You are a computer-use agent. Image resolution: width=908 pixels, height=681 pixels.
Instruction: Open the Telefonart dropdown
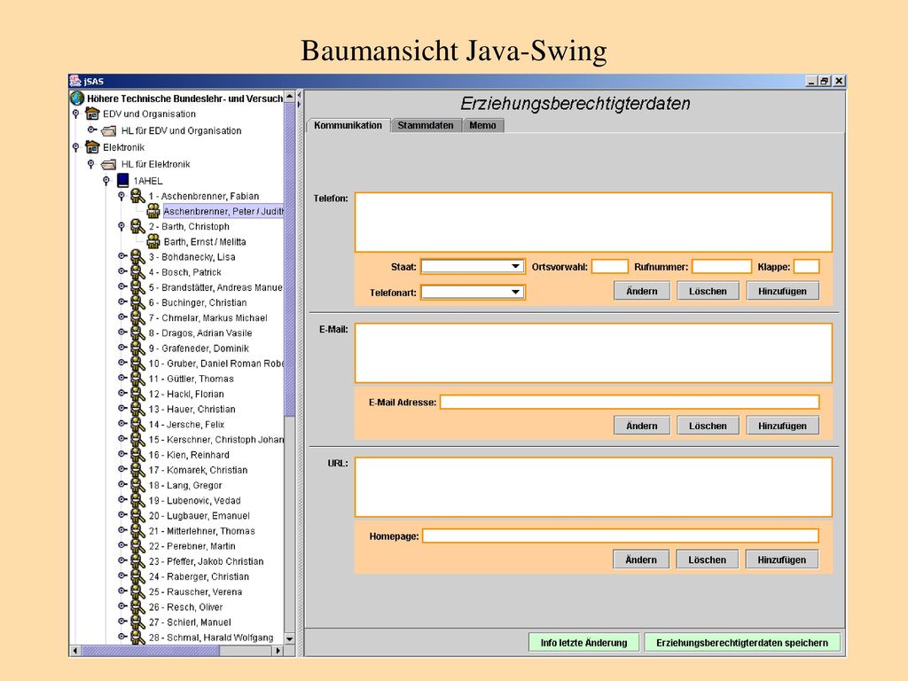coord(515,292)
